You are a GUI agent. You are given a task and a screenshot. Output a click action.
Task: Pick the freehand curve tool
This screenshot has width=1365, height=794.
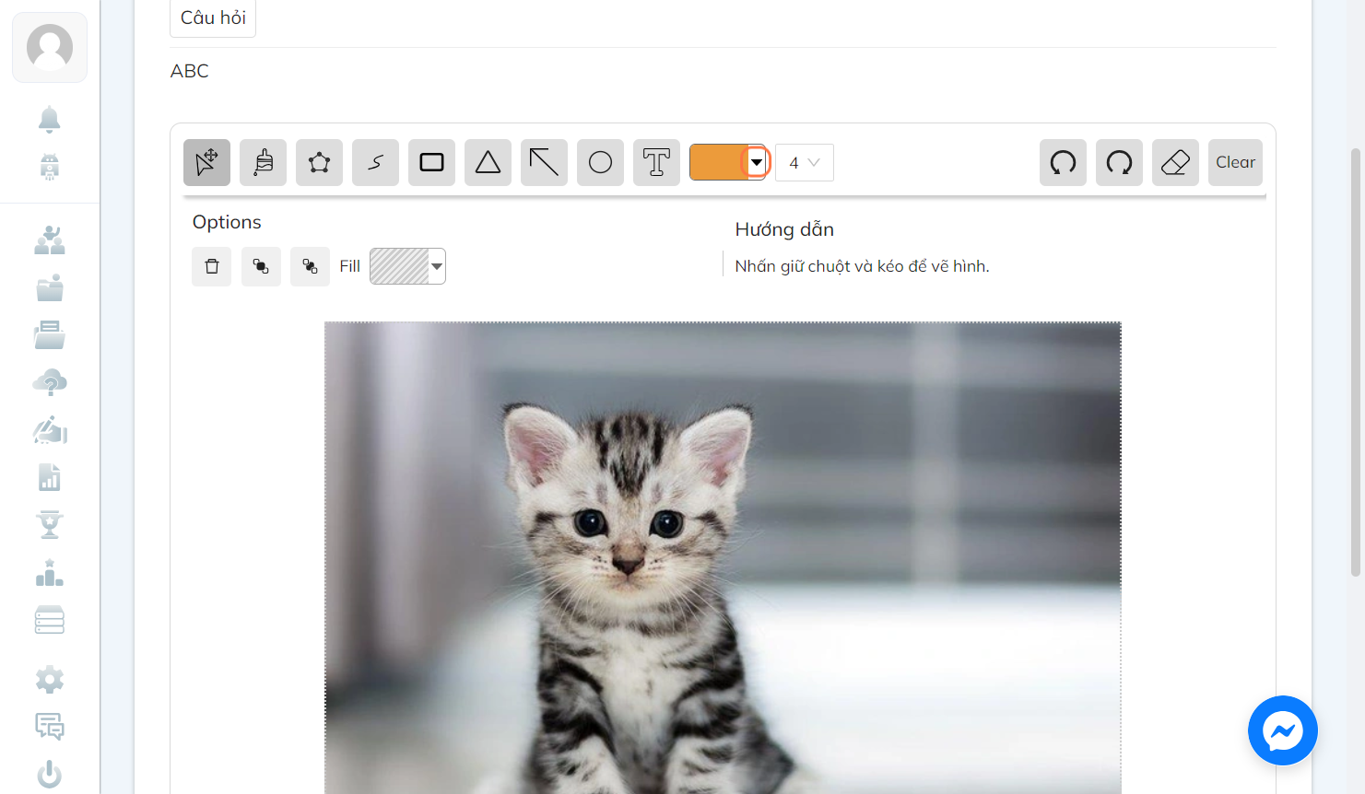(375, 163)
